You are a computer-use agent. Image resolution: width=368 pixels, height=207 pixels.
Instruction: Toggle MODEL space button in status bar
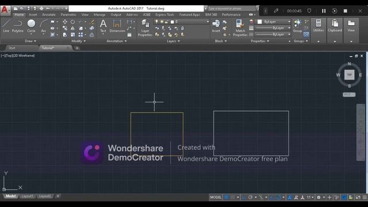(x=216, y=197)
